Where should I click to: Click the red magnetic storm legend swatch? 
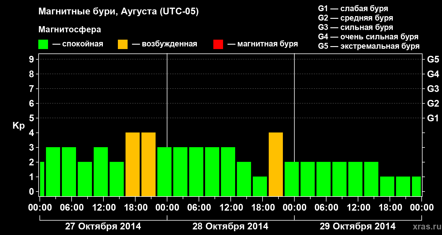click(x=218, y=44)
